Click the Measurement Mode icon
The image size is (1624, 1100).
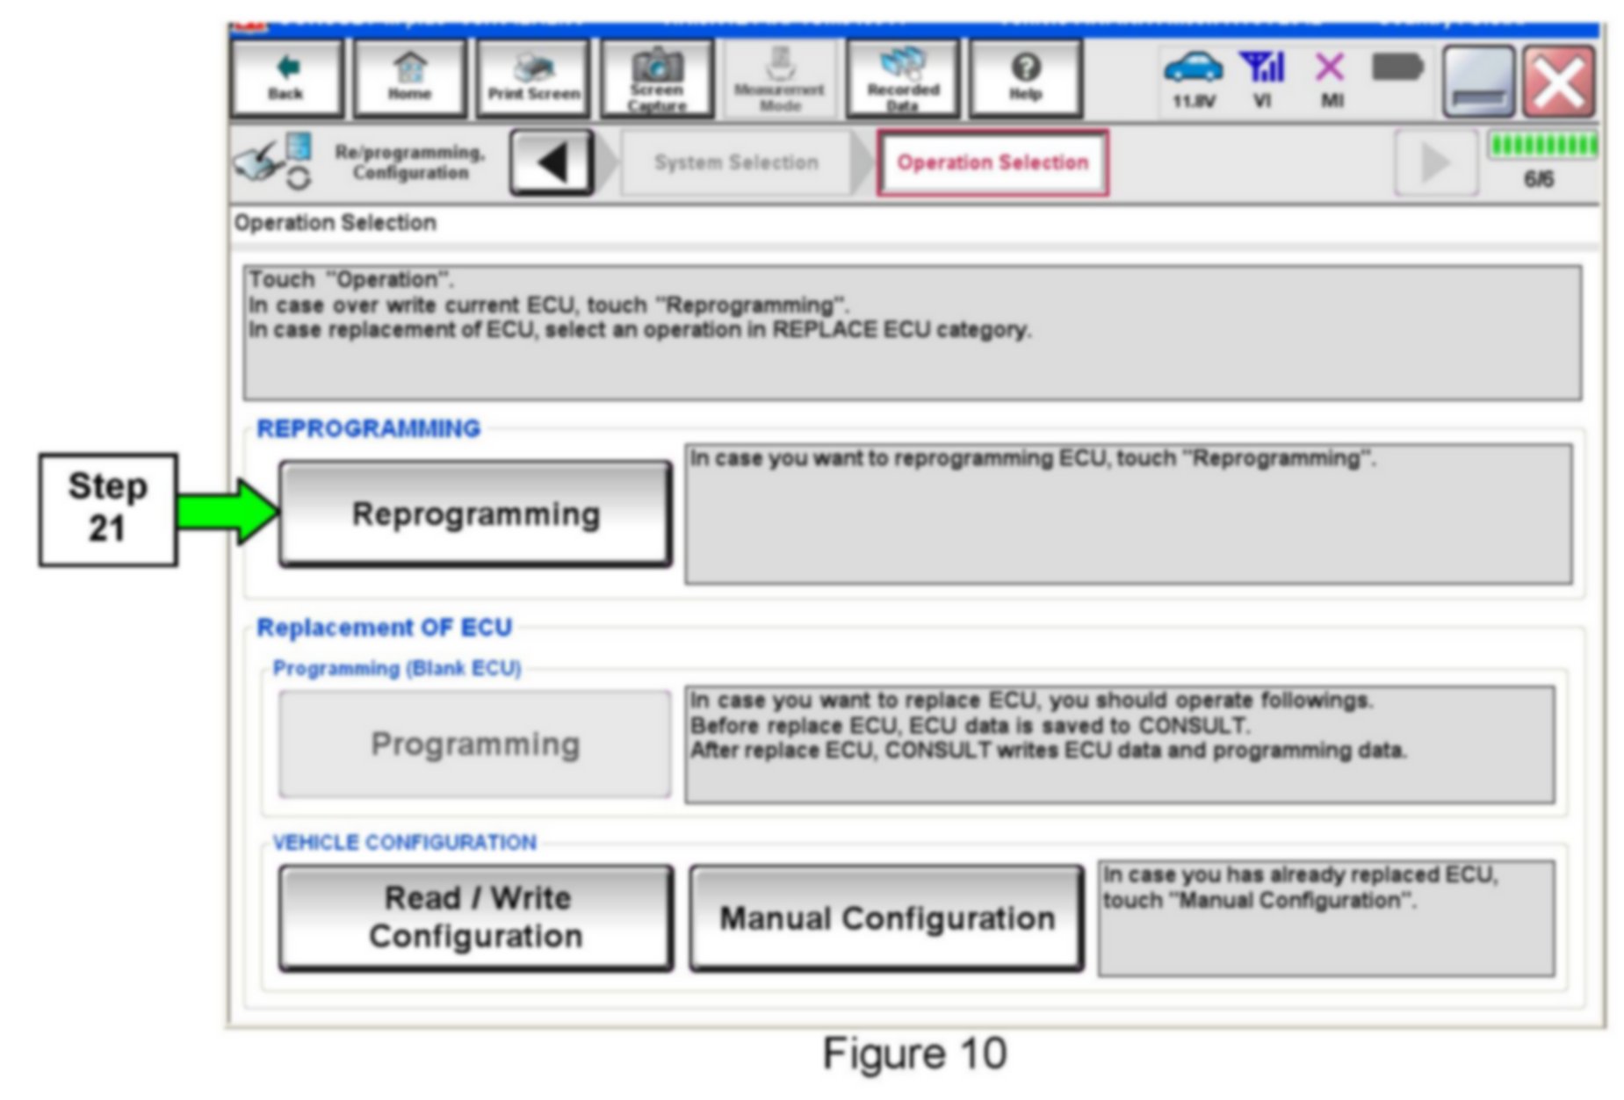(779, 79)
